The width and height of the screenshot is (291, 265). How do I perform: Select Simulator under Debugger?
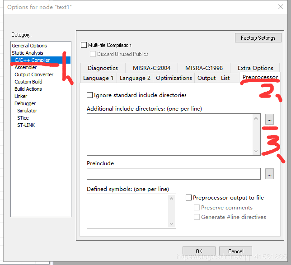click(x=27, y=111)
